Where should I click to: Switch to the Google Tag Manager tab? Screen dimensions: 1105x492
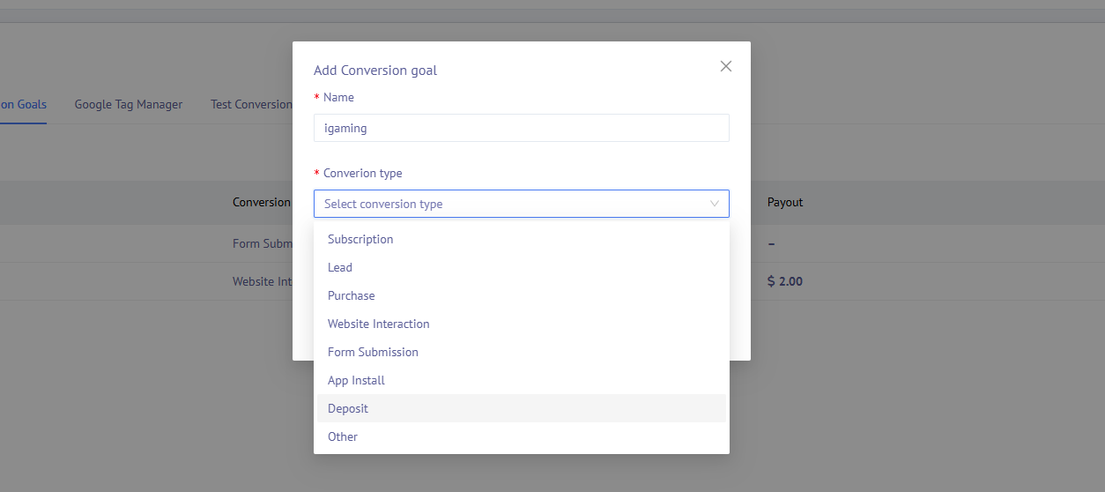coord(129,104)
